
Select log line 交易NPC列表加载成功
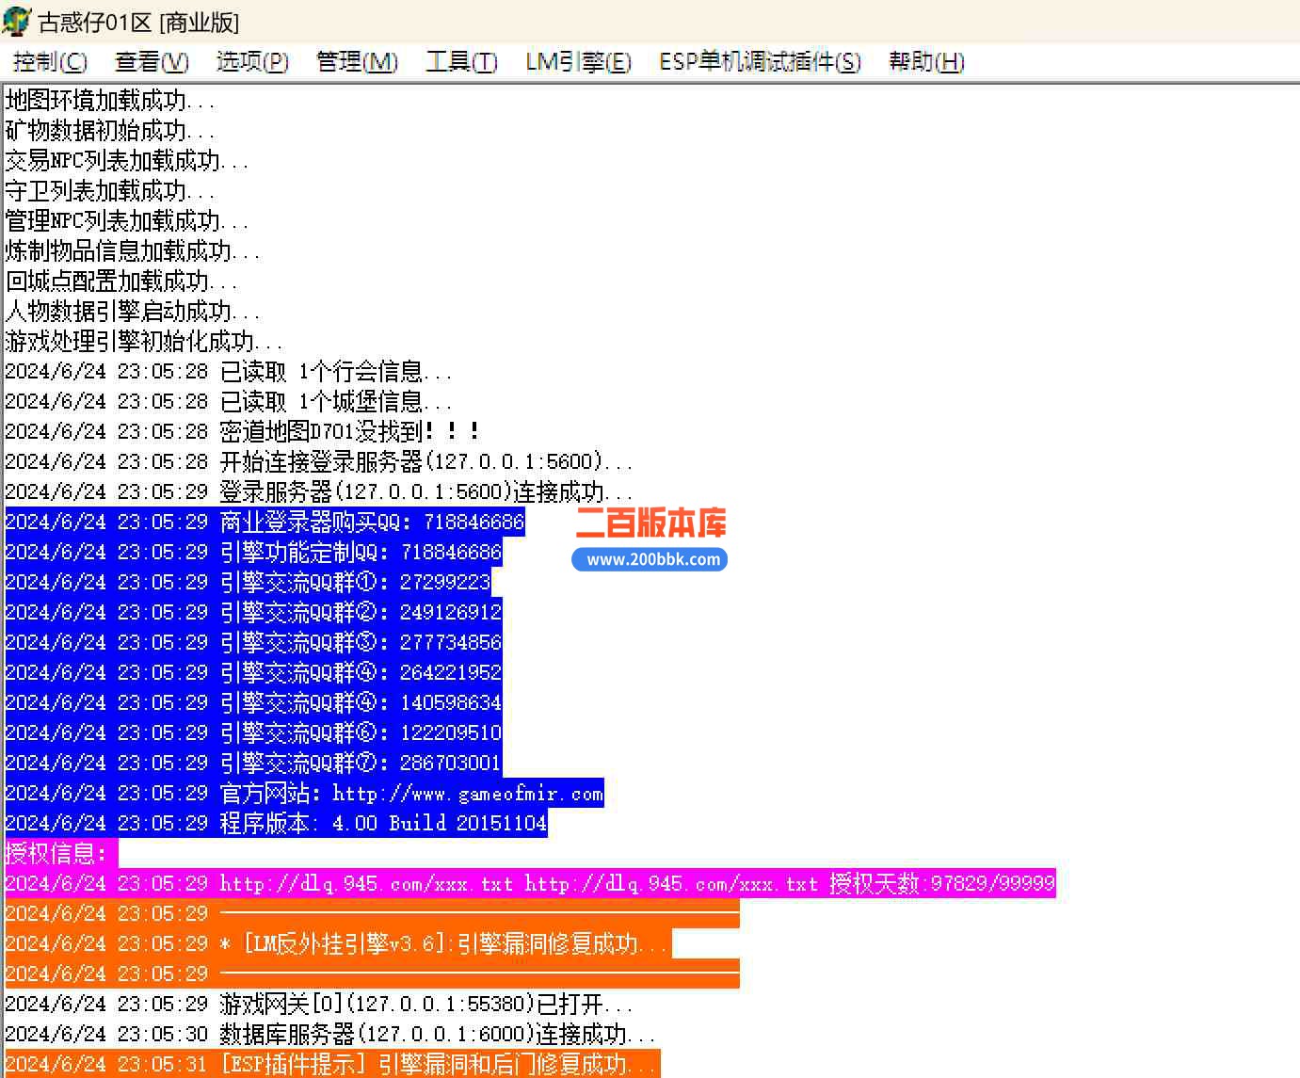click(127, 160)
